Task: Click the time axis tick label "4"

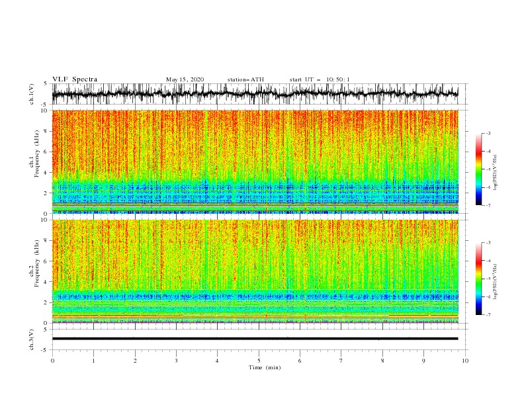Action: [217, 361]
